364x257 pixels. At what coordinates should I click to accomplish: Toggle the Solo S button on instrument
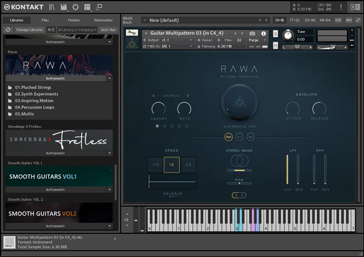pos(276,34)
